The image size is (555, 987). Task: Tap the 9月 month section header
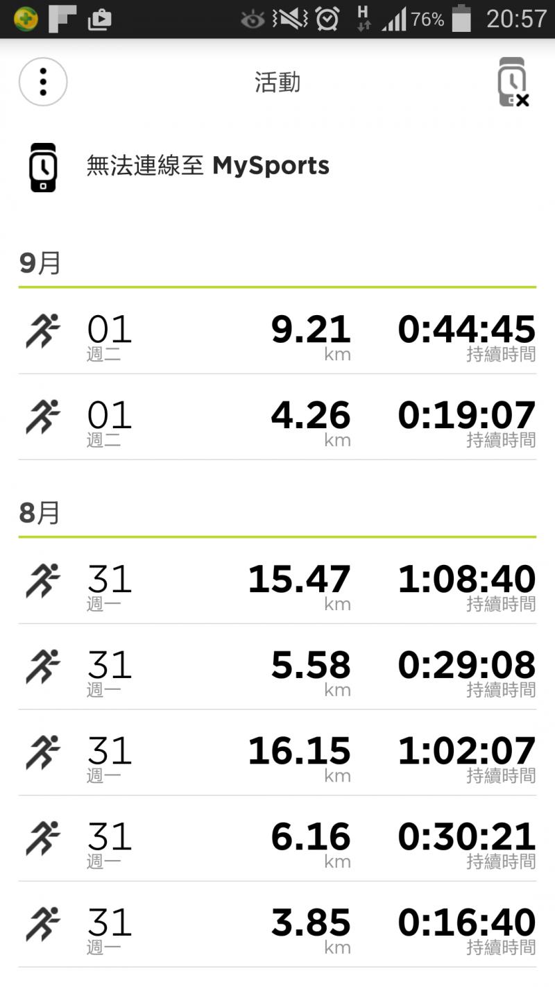pos(40,264)
